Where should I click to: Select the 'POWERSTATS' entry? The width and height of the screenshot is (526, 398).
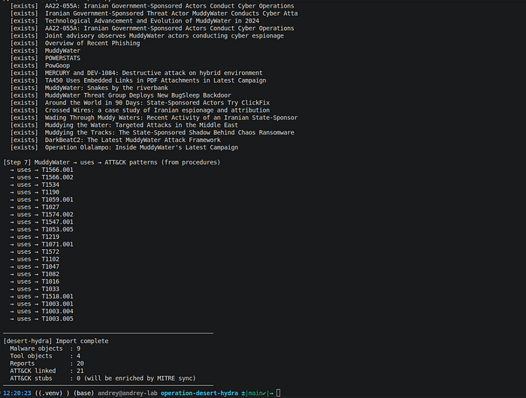pyautogui.click(x=62, y=58)
